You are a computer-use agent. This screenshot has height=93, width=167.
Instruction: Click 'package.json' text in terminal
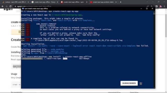pyautogui.click(x=57, y=51)
